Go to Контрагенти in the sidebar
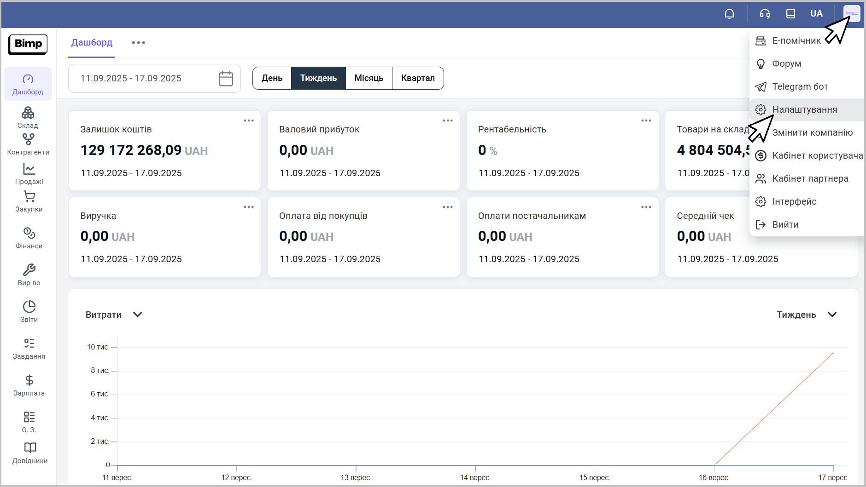Viewport: 866px width, 487px height. (x=28, y=144)
